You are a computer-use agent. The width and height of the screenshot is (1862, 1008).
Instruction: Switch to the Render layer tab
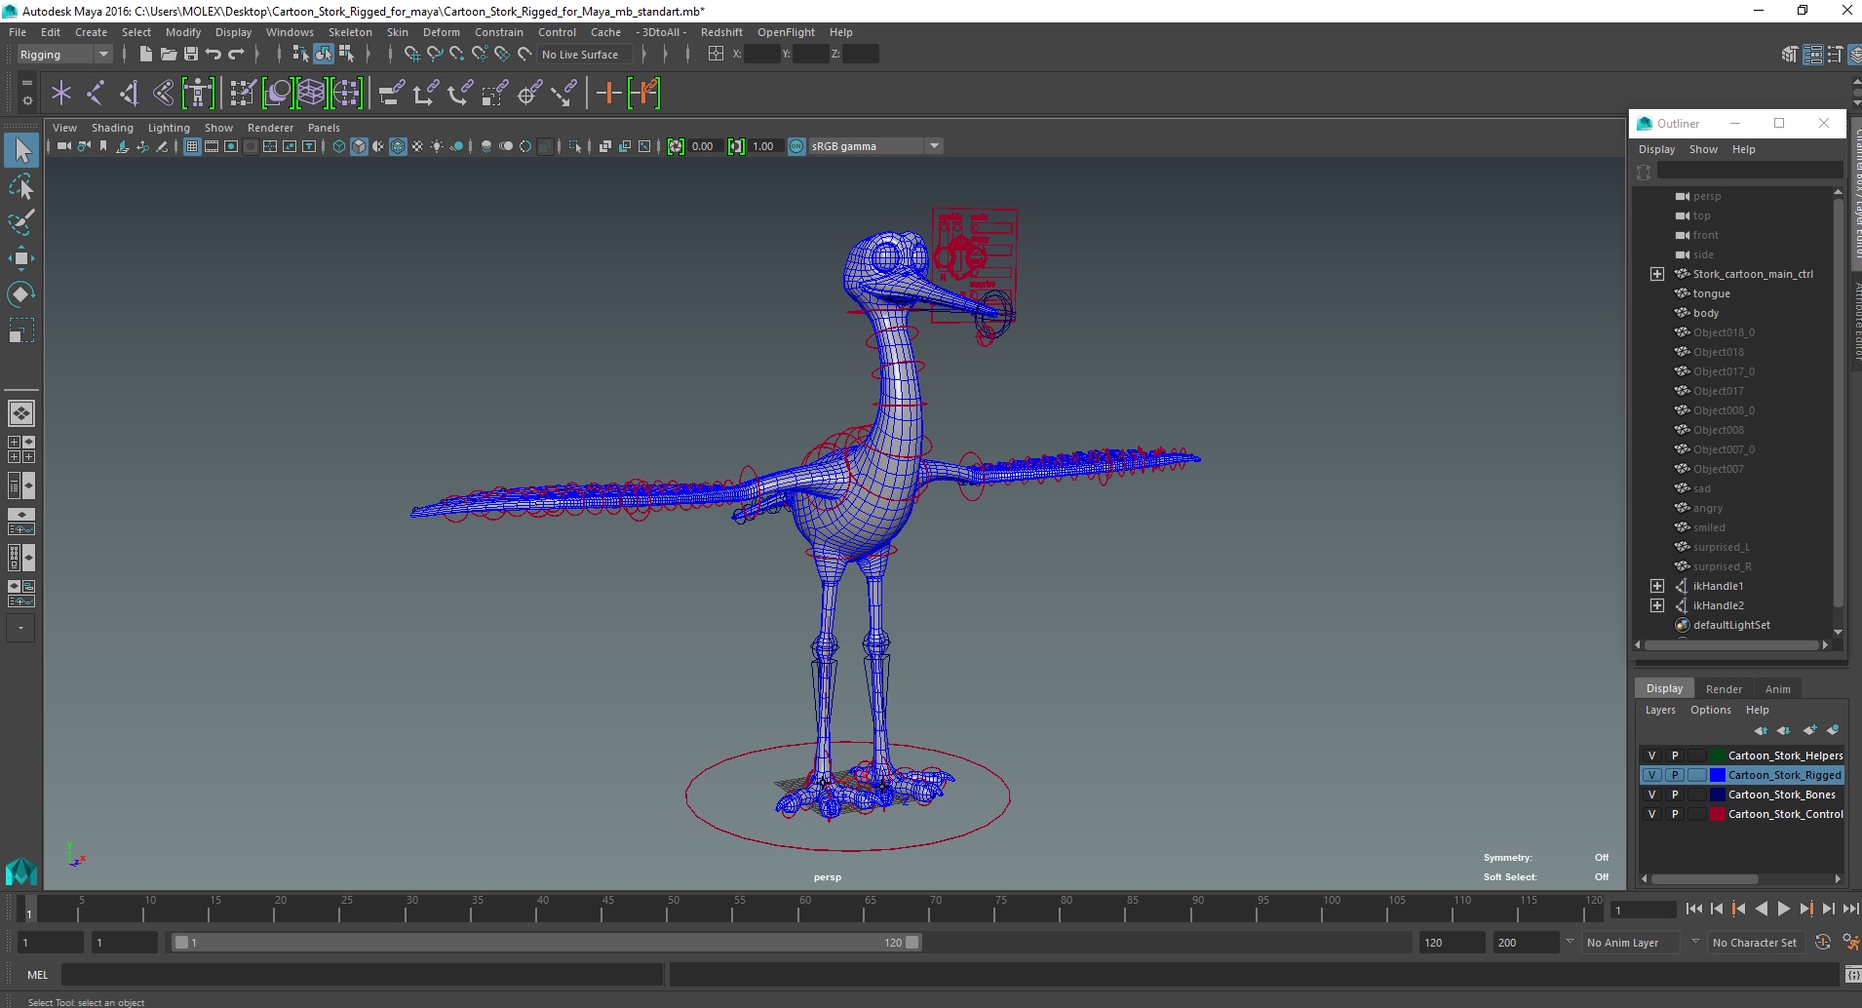point(1724,688)
